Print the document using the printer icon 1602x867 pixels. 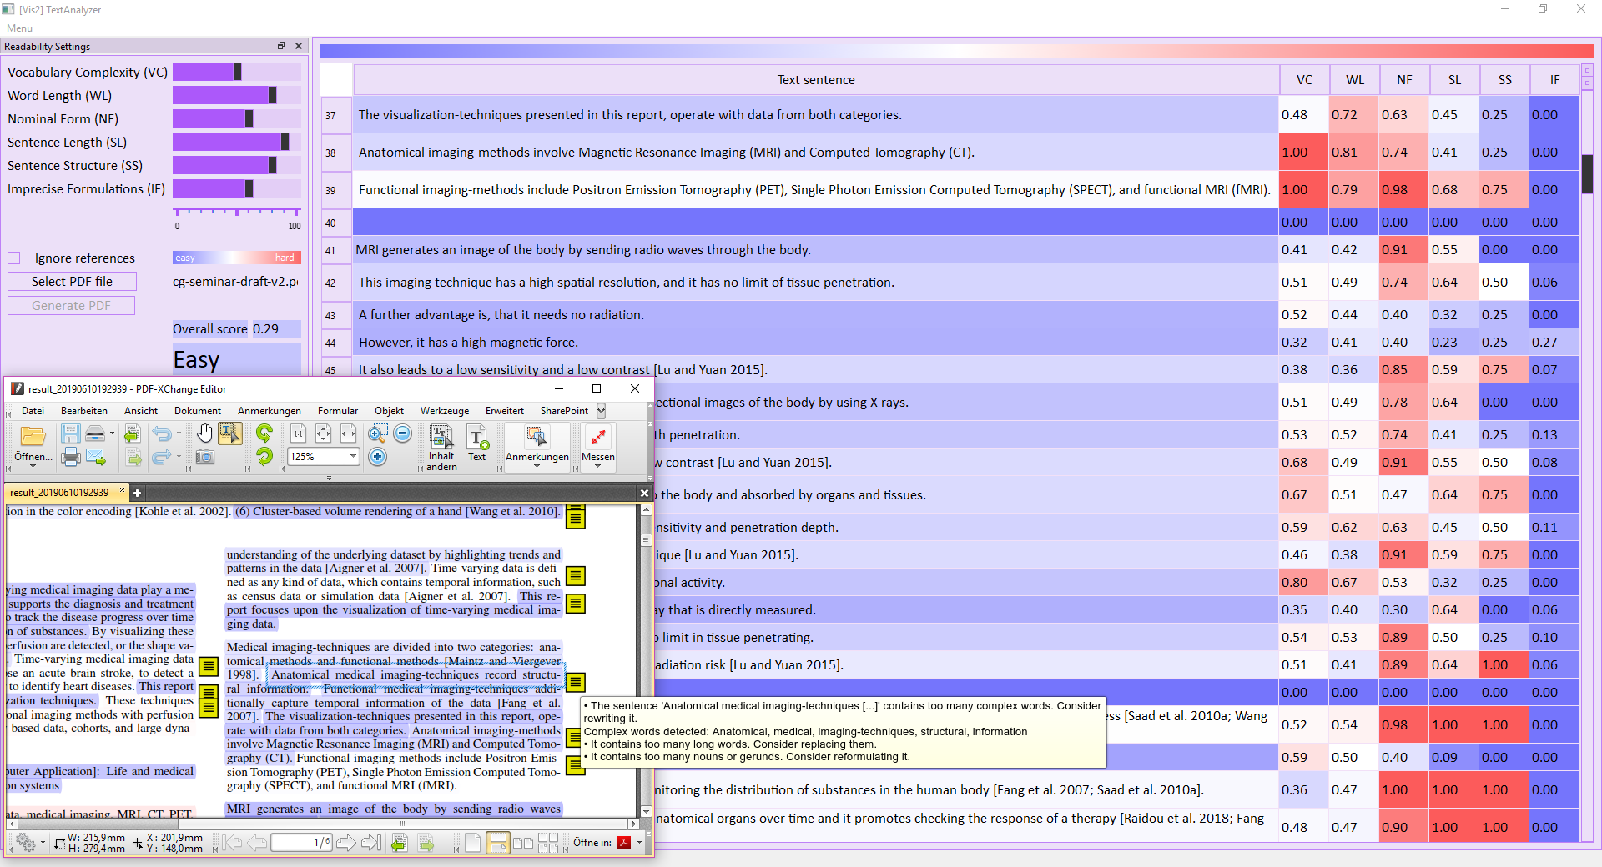(71, 457)
